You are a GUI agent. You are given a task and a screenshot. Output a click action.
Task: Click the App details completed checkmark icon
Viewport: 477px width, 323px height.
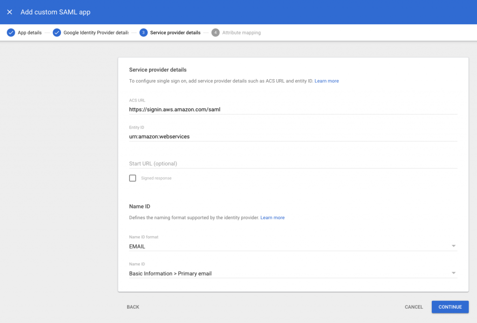pyautogui.click(x=10, y=33)
